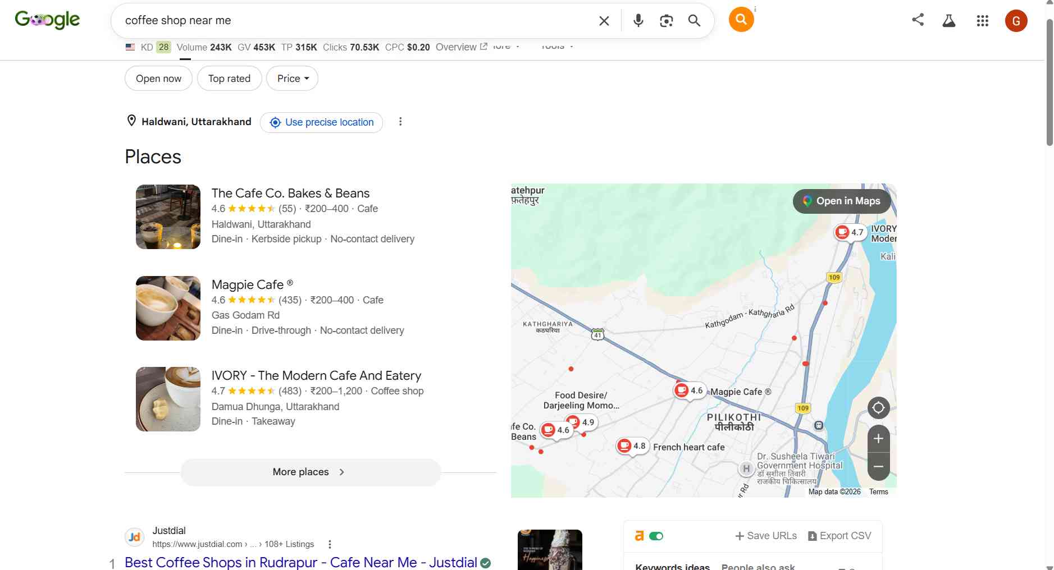
Task: Apply the Top rated filter
Action: click(229, 79)
